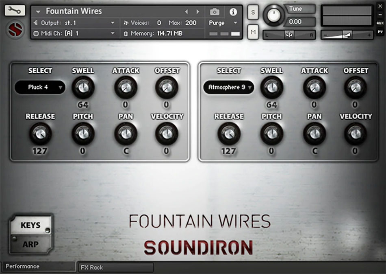The image size is (386, 274).
Task: Click the Memory 114.71 MB readout
Action: pos(170,33)
